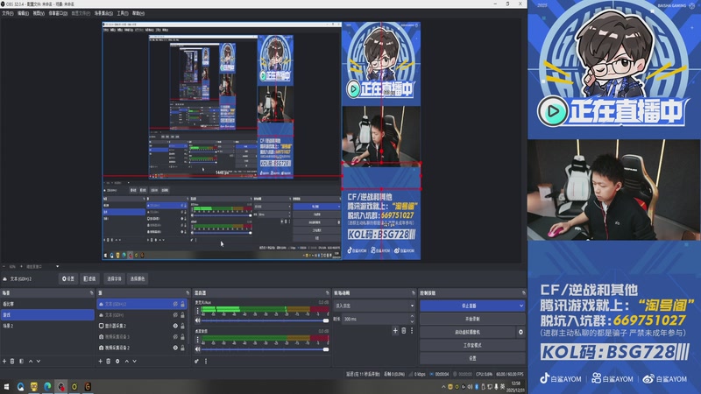Zoom in preview with plus button
This screenshot has height=394, width=701.
pos(21,267)
